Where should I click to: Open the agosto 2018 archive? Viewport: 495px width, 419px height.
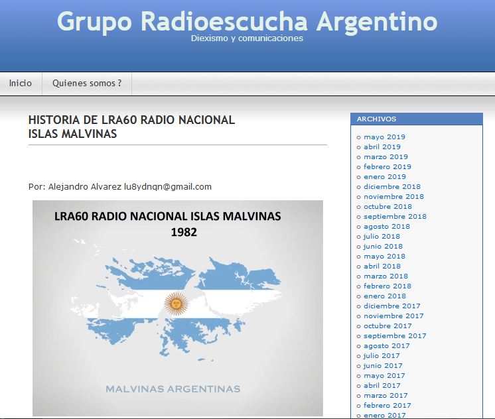tap(387, 227)
